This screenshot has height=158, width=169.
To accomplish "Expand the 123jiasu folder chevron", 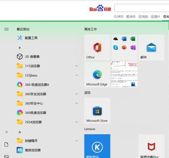I will click(77, 75).
